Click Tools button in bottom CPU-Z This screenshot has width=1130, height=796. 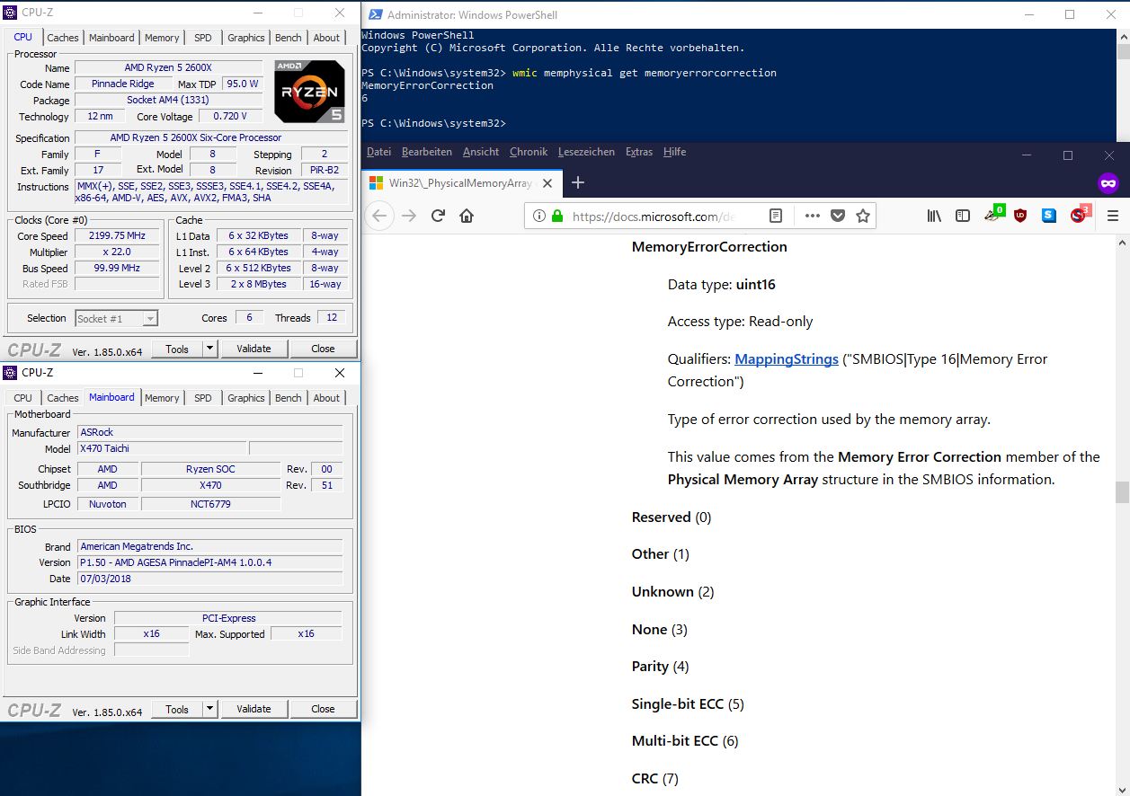coord(177,709)
